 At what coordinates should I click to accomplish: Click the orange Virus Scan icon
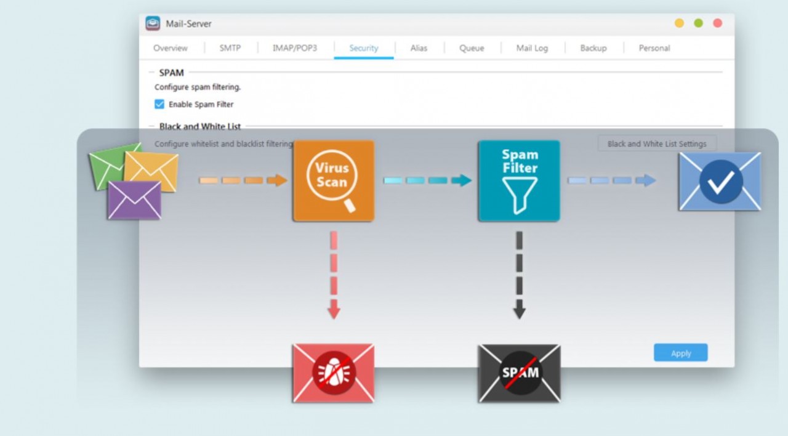(333, 180)
